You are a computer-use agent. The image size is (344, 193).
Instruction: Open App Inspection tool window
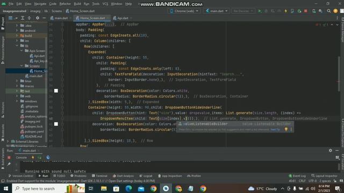(x=170, y=176)
